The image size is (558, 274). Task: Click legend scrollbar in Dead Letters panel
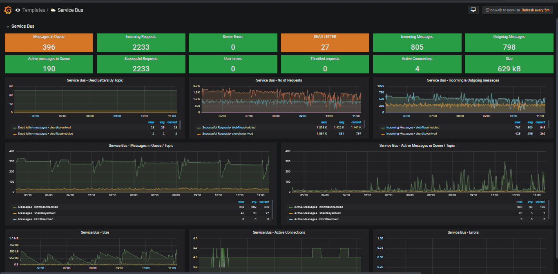point(181,125)
